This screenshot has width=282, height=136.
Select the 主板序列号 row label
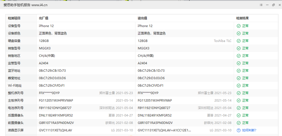click(x=16, y=100)
